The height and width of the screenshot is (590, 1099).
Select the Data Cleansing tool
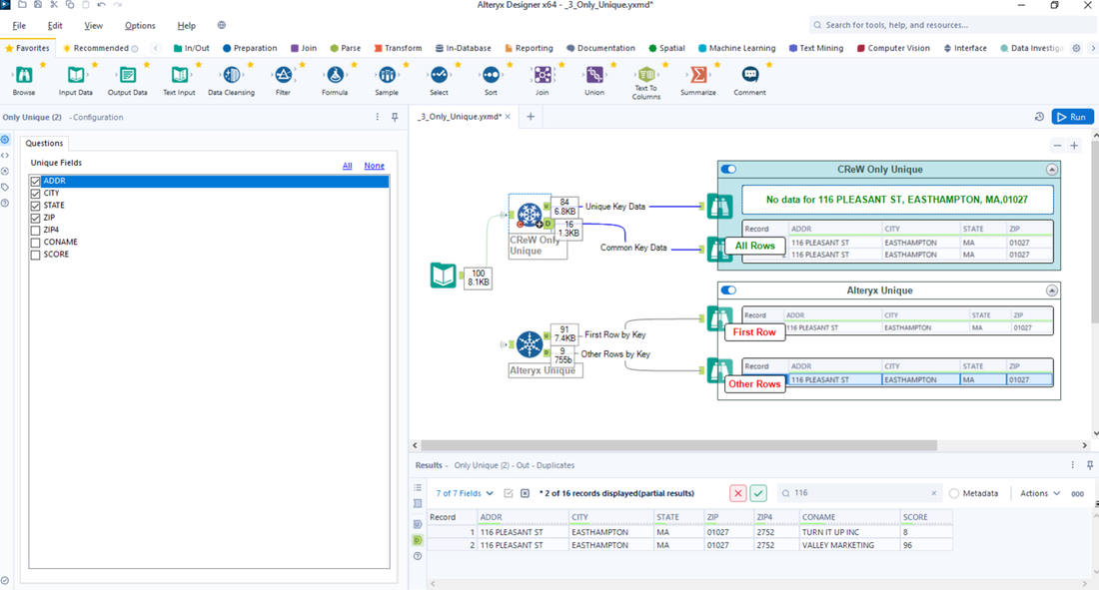click(x=232, y=74)
